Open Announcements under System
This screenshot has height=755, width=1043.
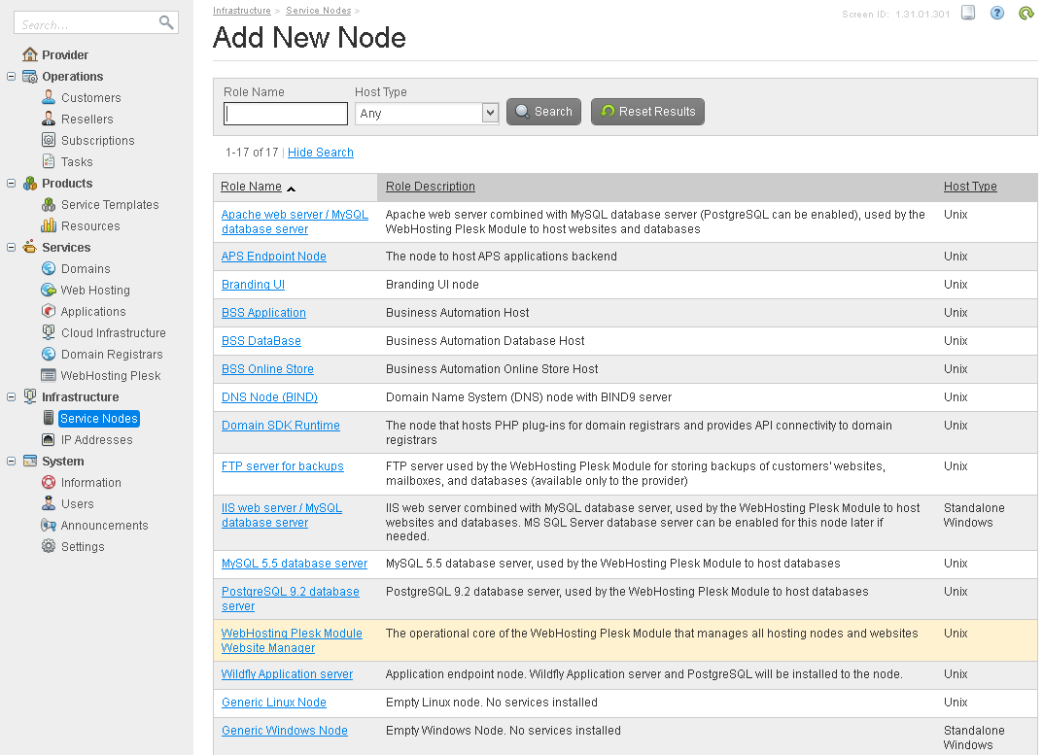104,526
